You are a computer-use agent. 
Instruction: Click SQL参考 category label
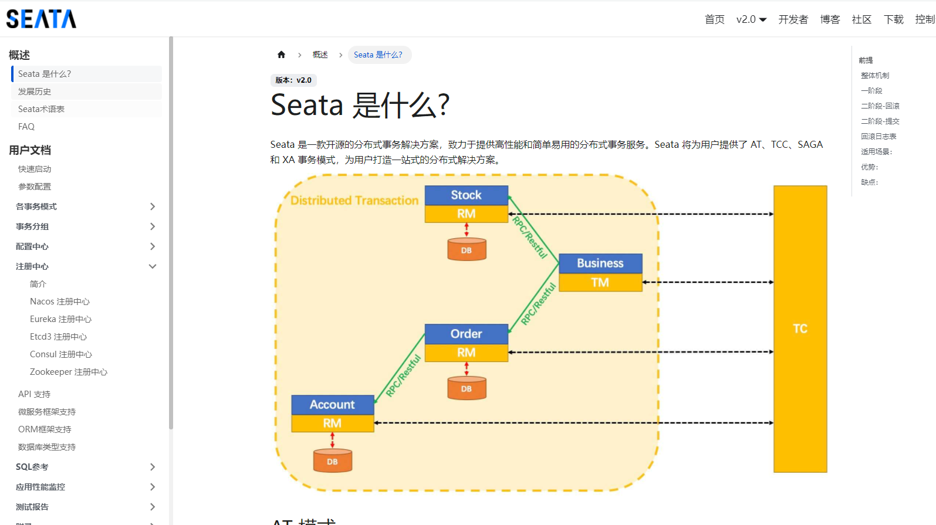(x=32, y=467)
